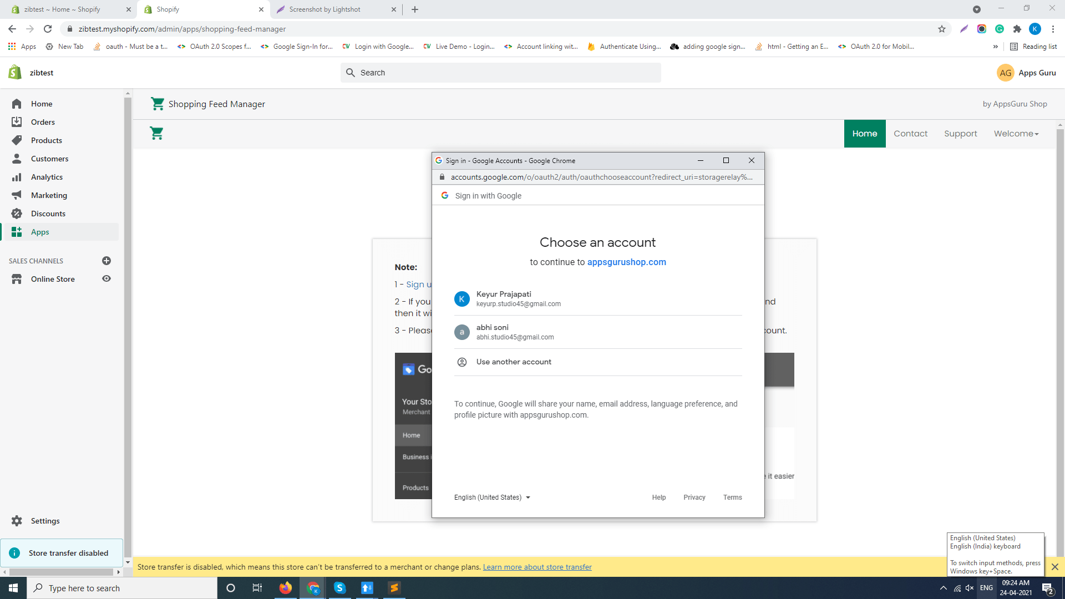1065x599 pixels.
Task: Open the Orders sidebar icon
Action: pos(17,122)
